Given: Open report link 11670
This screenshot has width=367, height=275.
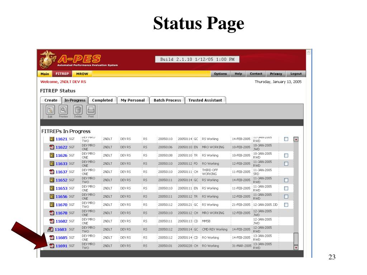Looking at the screenshot, I should [x=61, y=204].
